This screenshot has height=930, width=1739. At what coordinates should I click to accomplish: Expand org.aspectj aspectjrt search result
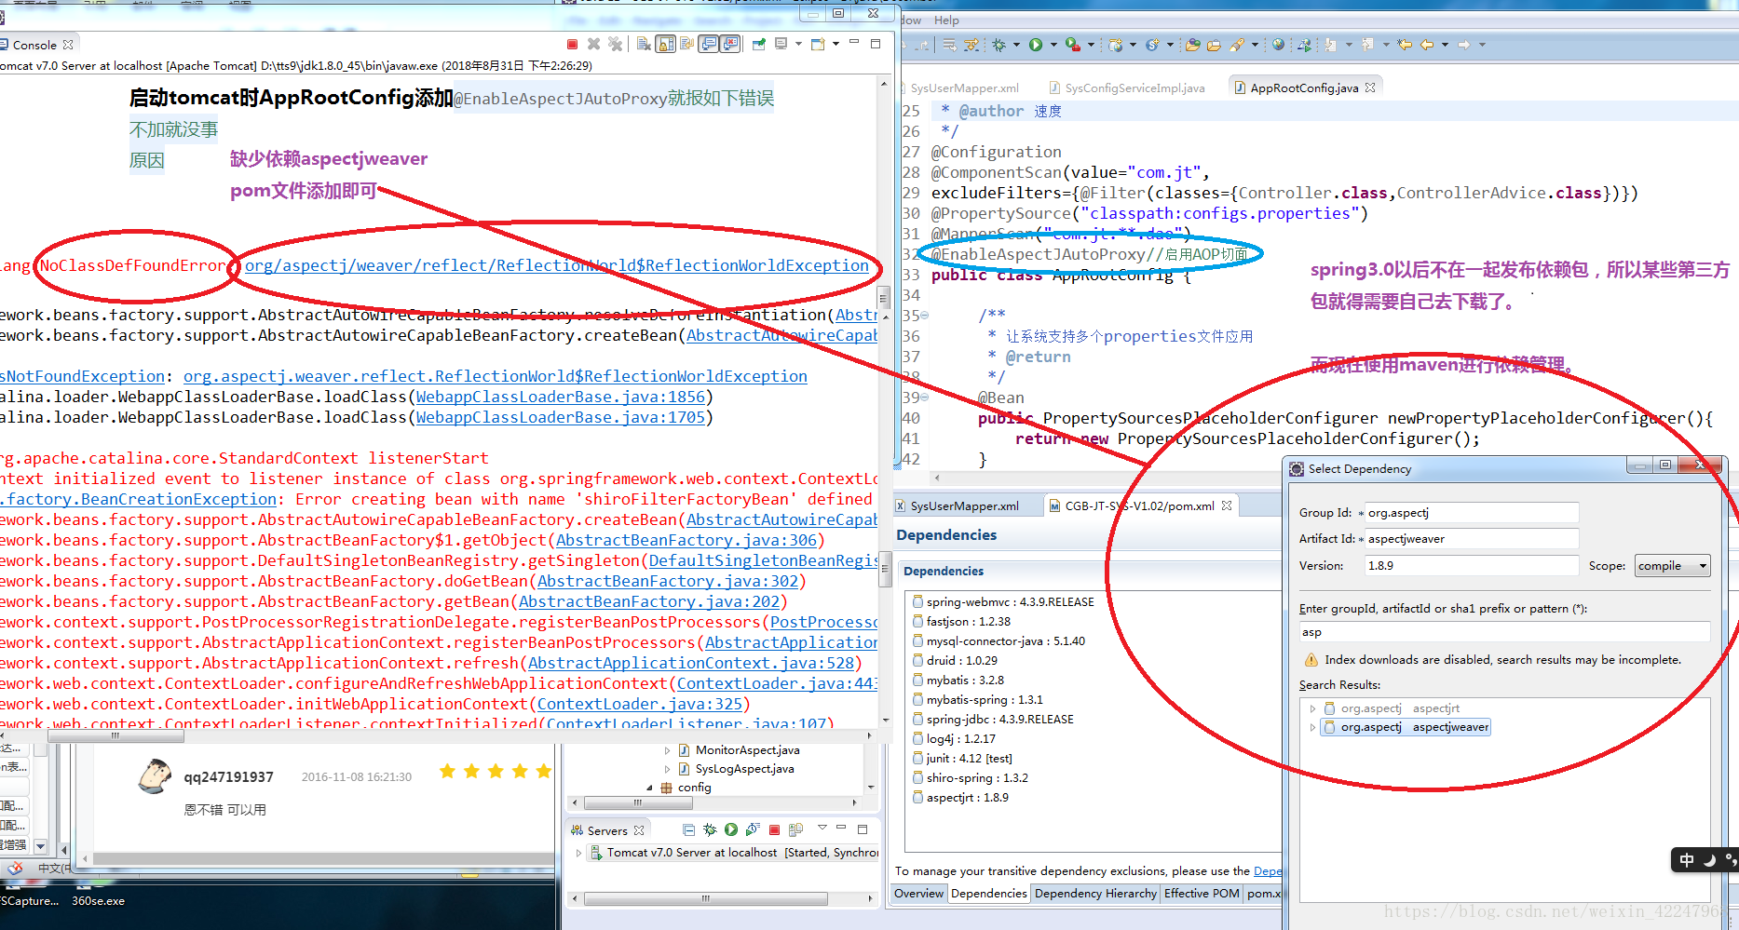coord(1313,708)
